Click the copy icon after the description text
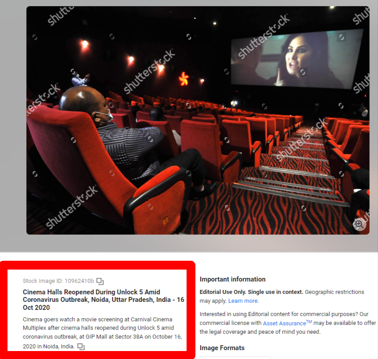The image size is (378, 359). point(81,346)
